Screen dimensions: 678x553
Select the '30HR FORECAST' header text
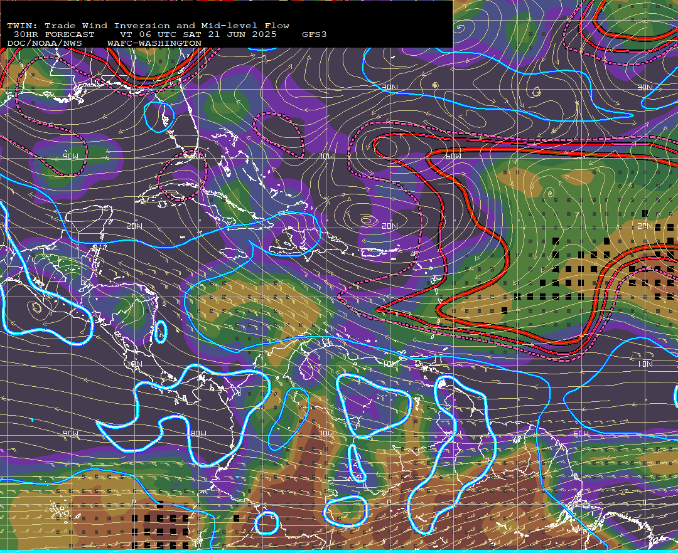[x=53, y=34]
